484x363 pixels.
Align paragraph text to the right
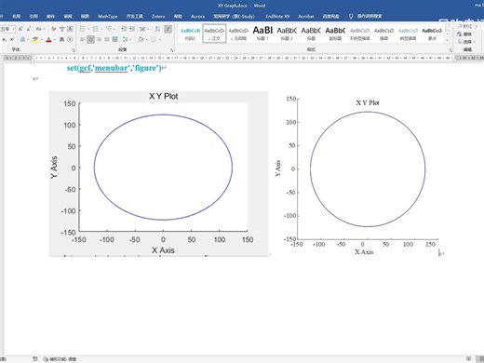tap(99, 39)
